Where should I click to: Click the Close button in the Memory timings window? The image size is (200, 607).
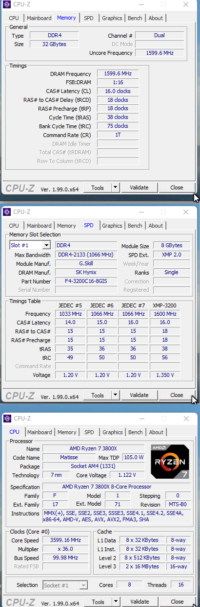tap(177, 187)
